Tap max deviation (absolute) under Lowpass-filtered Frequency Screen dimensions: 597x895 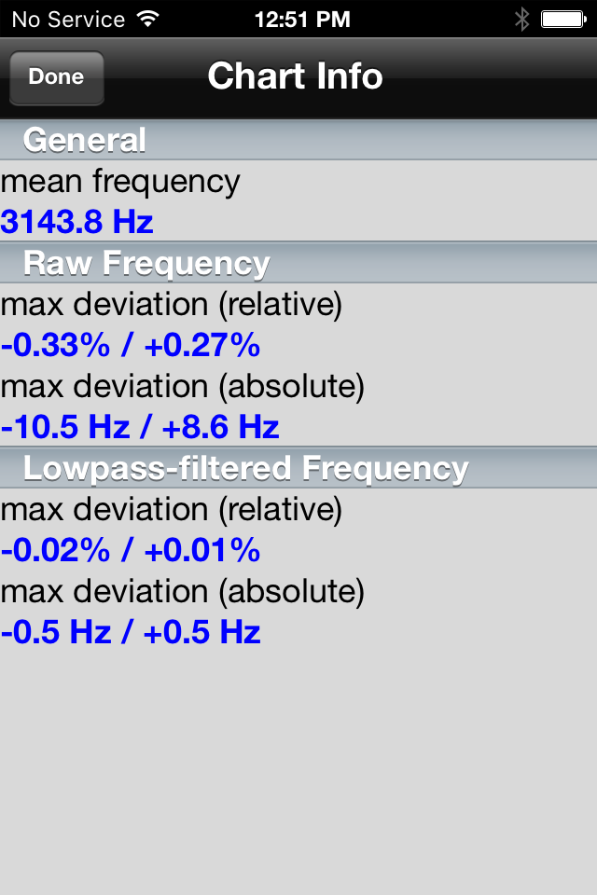point(182,591)
